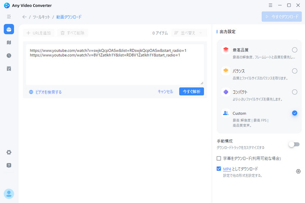
Task: Click the 出力設定 heading
Action: point(227,31)
